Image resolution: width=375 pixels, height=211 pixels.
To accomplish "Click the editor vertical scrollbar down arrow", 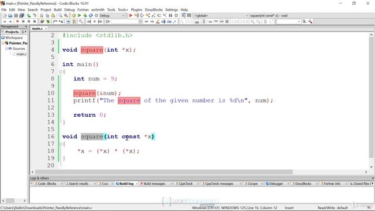I will tap(371, 166).
